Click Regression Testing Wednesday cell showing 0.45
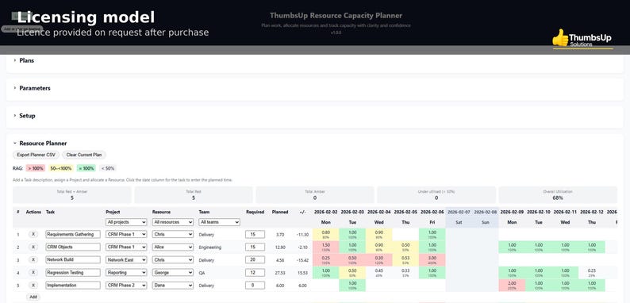The height and width of the screenshot is (303, 630). 379,272
